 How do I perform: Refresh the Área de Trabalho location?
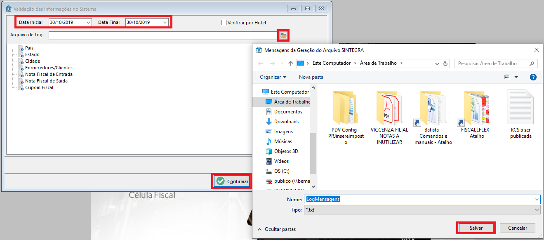[x=445, y=64]
